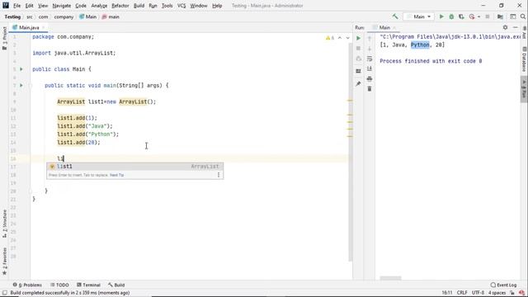Open Project Structure from the toolbar
This screenshot has height=297, width=528.
[x=500, y=16]
